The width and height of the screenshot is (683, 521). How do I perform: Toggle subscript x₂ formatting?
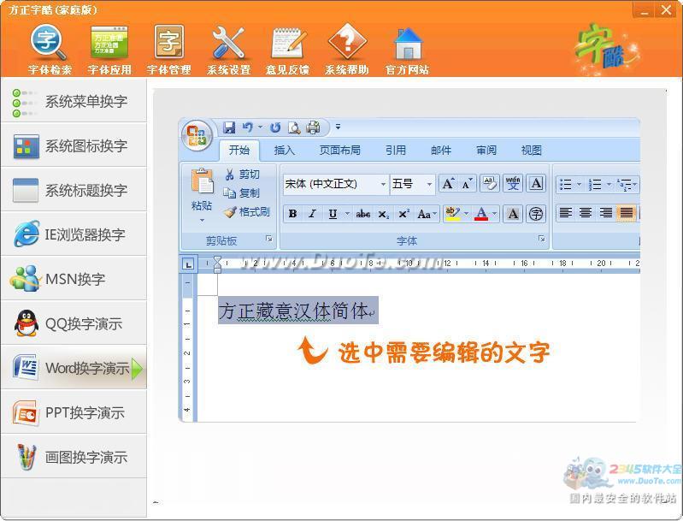[383, 214]
